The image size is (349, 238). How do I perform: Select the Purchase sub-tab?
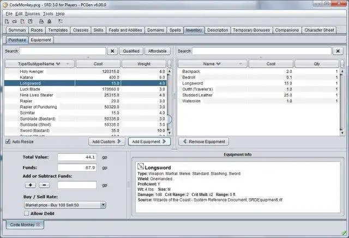(x=17, y=40)
